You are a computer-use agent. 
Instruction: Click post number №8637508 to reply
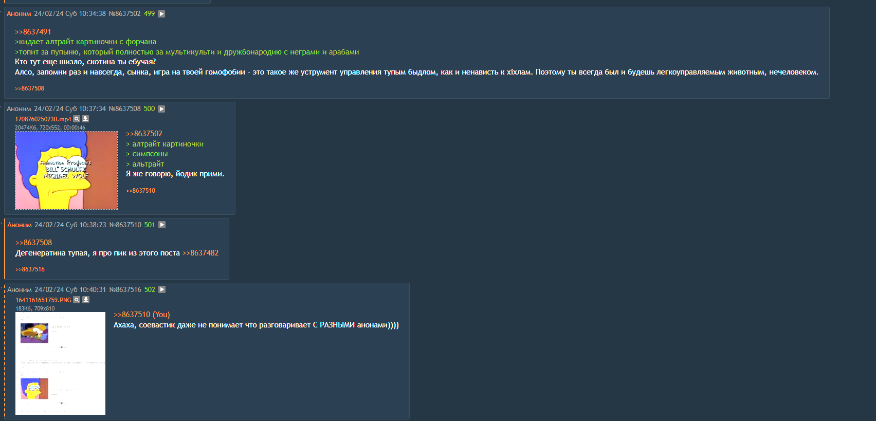(124, 109)
